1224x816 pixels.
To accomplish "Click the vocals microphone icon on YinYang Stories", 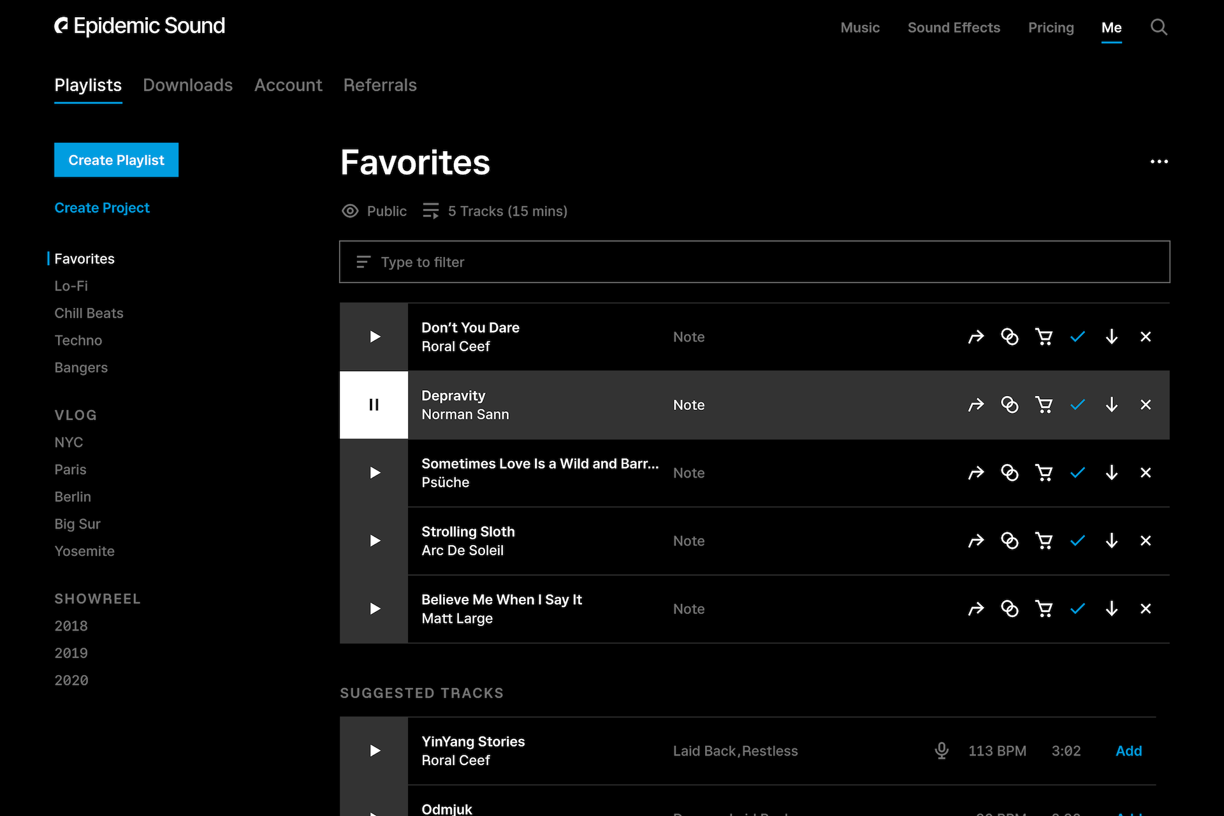I will [x=942, y=750].
